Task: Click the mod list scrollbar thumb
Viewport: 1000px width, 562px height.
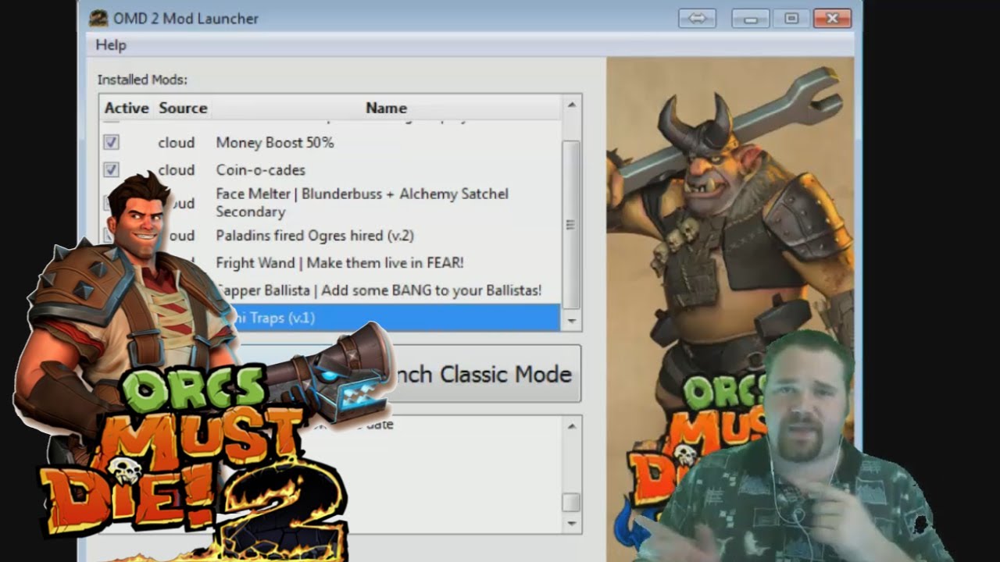Action: click(572, 225)
